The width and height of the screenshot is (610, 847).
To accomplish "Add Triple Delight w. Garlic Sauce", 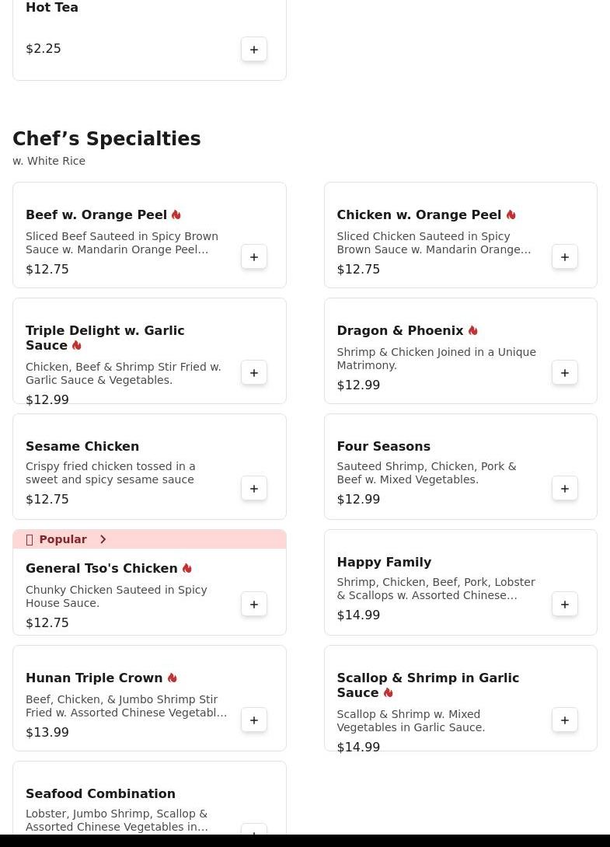I will pos(254,372).
